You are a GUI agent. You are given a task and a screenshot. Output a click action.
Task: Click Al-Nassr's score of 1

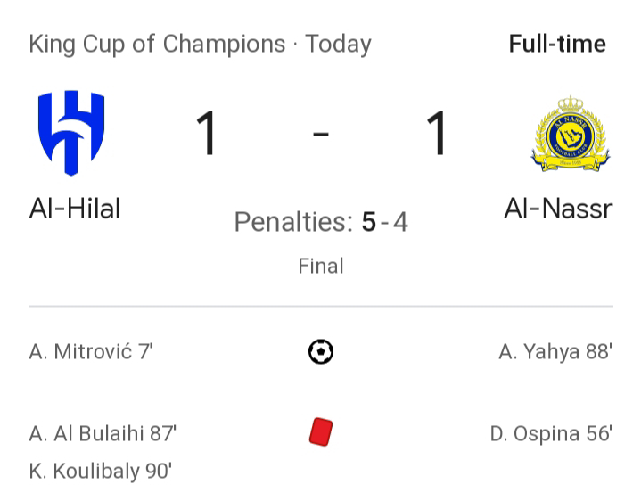point(437,133)
